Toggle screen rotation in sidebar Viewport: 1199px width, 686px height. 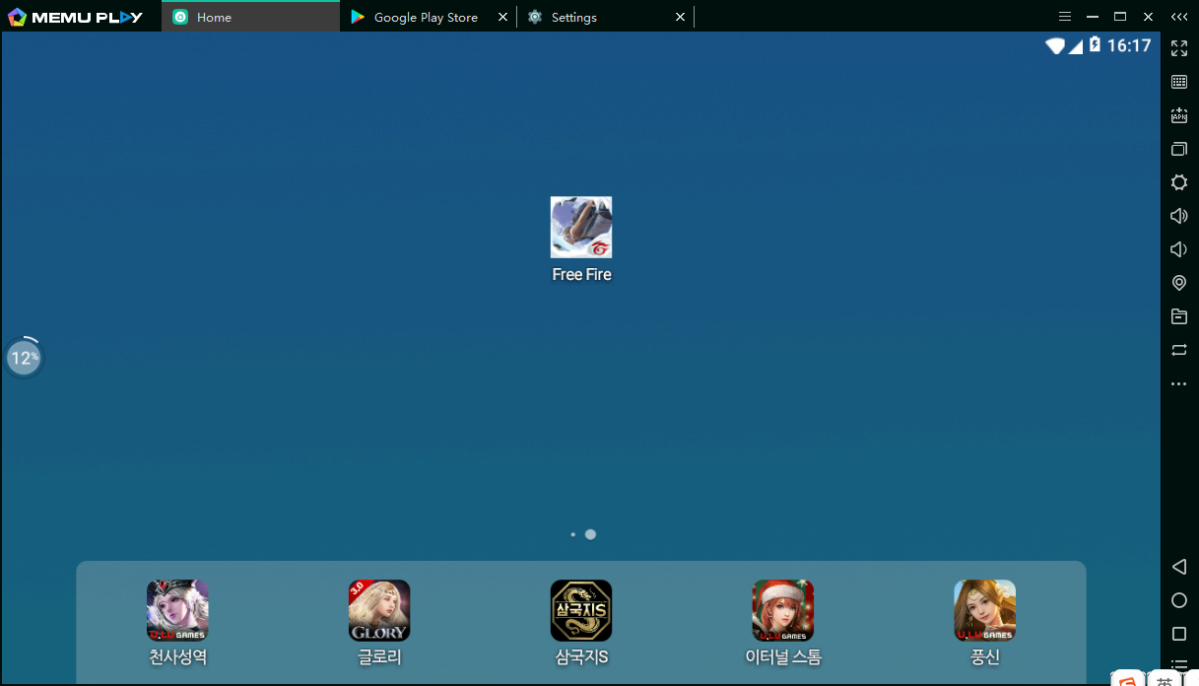[1179, 350]
